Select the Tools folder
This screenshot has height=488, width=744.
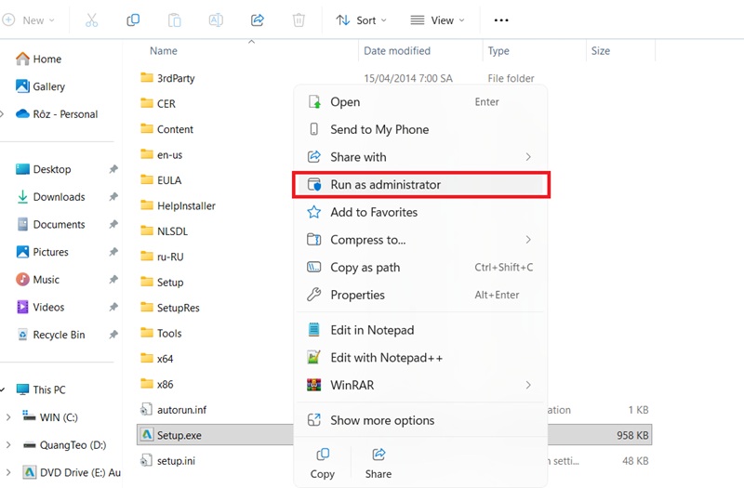[x=161, y=334]
